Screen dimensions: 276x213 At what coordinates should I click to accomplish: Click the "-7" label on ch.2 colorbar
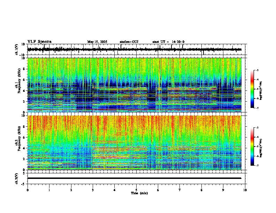tap(257, 166)
